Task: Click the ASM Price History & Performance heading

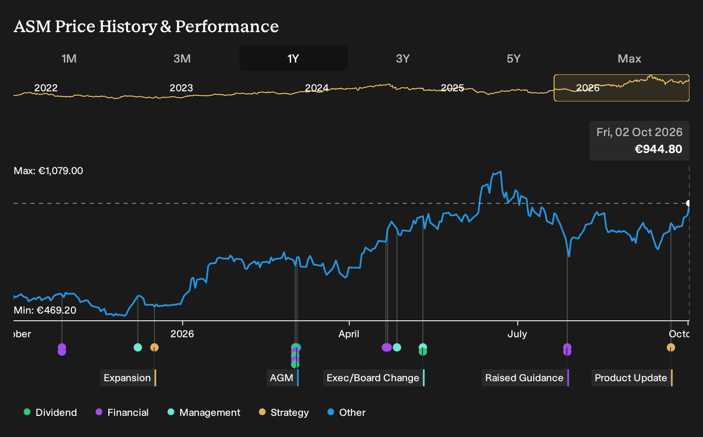Action: 146,26
